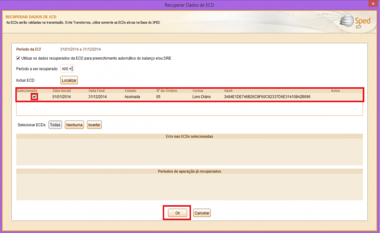Toggle 'Utilizar os dados recuperados da ECD' checkbox
This screenshot has height=233, width=380.
pyautogui.click(x=19, y=58)
